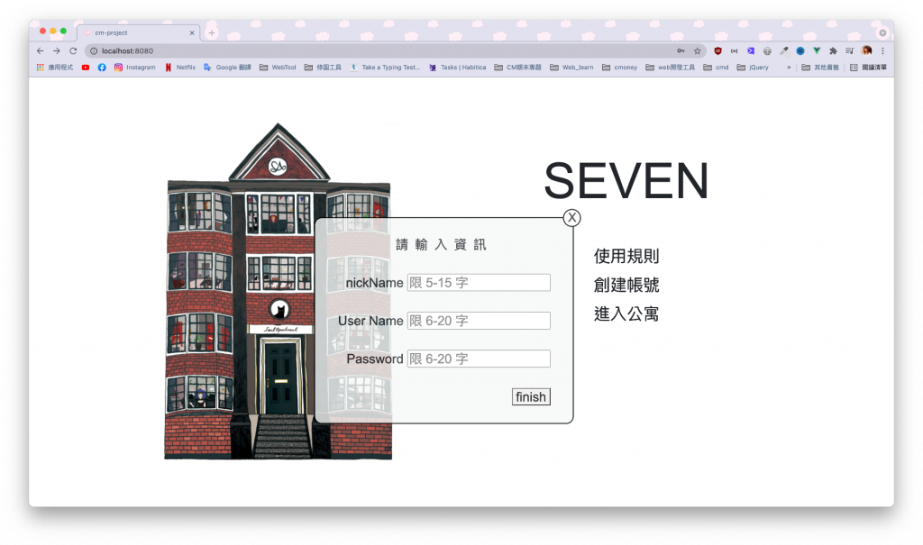Open the Tasks | Habitica bookmark
The height and width of the screenshot is (545, 923).
(x=457, y=68)
